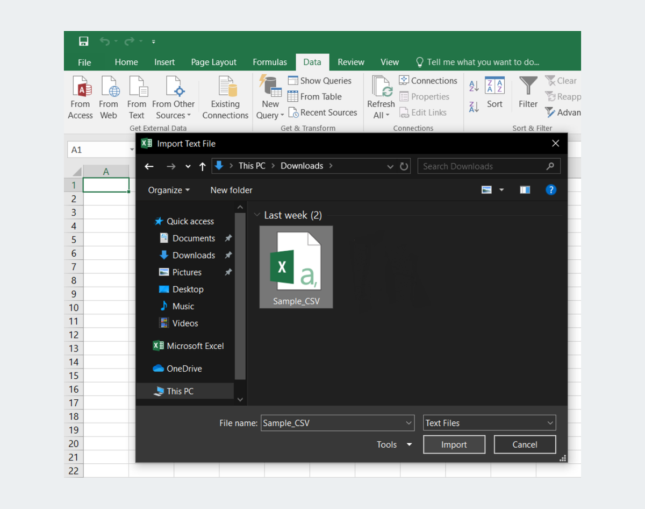The image size is (645, 509).
Task: Open the view options dropdown arrow
Action: coord(501,190)
